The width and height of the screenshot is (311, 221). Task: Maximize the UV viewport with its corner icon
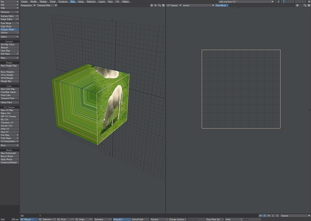click(309, 5)
